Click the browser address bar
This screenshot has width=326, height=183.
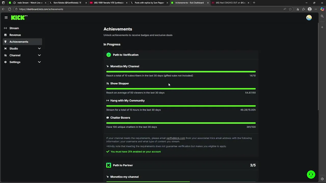tap(127, 9)
